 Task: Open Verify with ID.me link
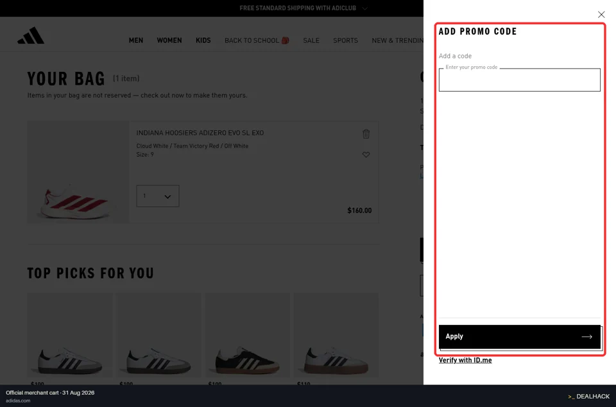(x=465, y=360)
